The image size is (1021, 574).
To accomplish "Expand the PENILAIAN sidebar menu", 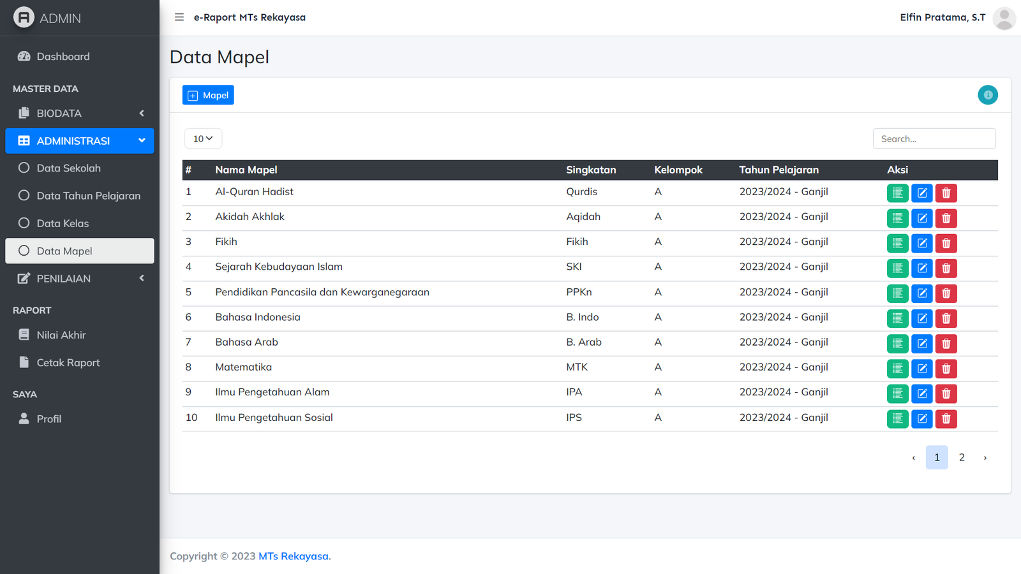I will [80, 279].
